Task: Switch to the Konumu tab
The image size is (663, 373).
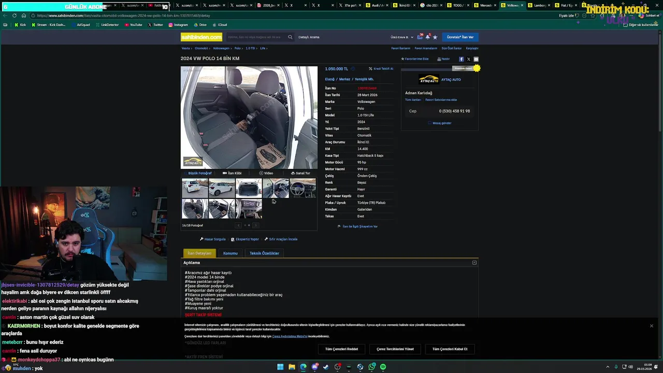Action: click(x=230, y=253)
